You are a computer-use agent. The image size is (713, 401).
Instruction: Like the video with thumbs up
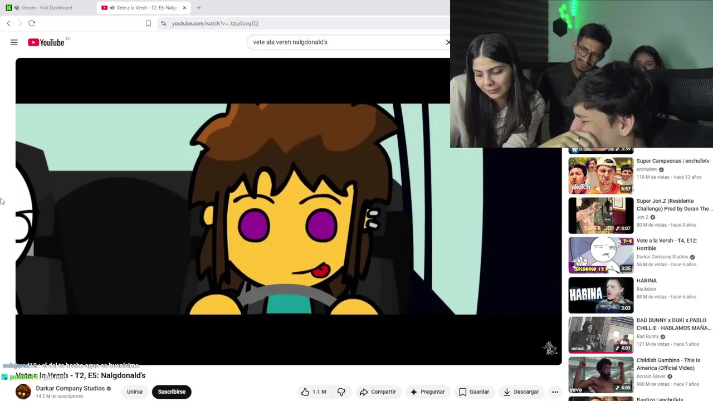[314, 392]
